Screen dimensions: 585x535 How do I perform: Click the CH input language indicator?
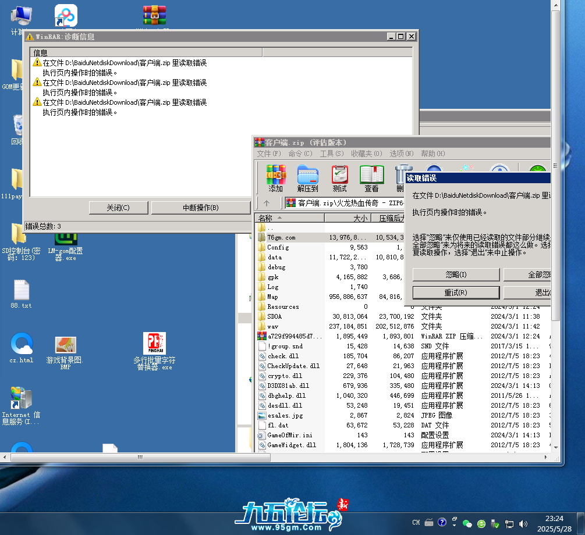[x=416, y=523]
